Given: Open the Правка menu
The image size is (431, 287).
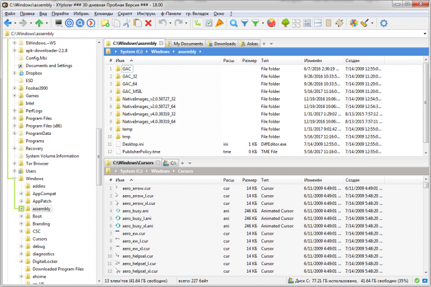Looking at the screenshot, I should click(x=27, y=13).
